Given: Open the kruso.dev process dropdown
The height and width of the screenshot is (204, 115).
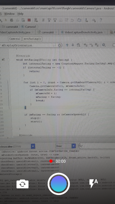Looking at the screenshot, I should tap(33, 147).
